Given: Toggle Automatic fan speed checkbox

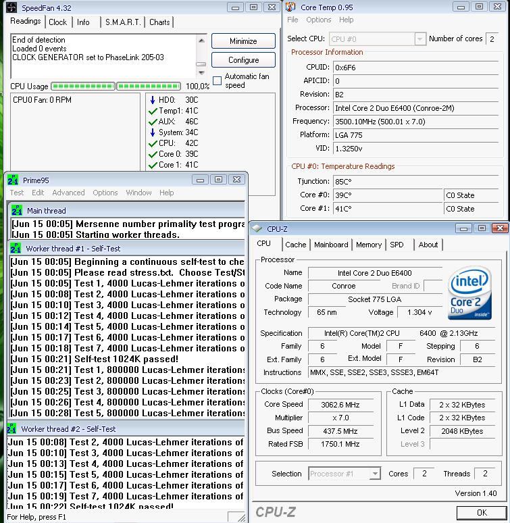Looking at the screenshot, I should pyautogui.click(x=217, y=80).
